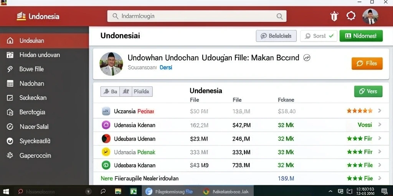Click the circled arrow icon after Makan Bccınd
Screen dimensions: 393x196
pyautogui.click(x=307, y=58)
